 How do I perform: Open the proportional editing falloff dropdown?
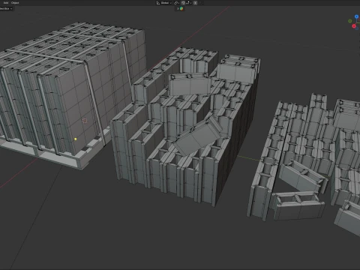200,3
